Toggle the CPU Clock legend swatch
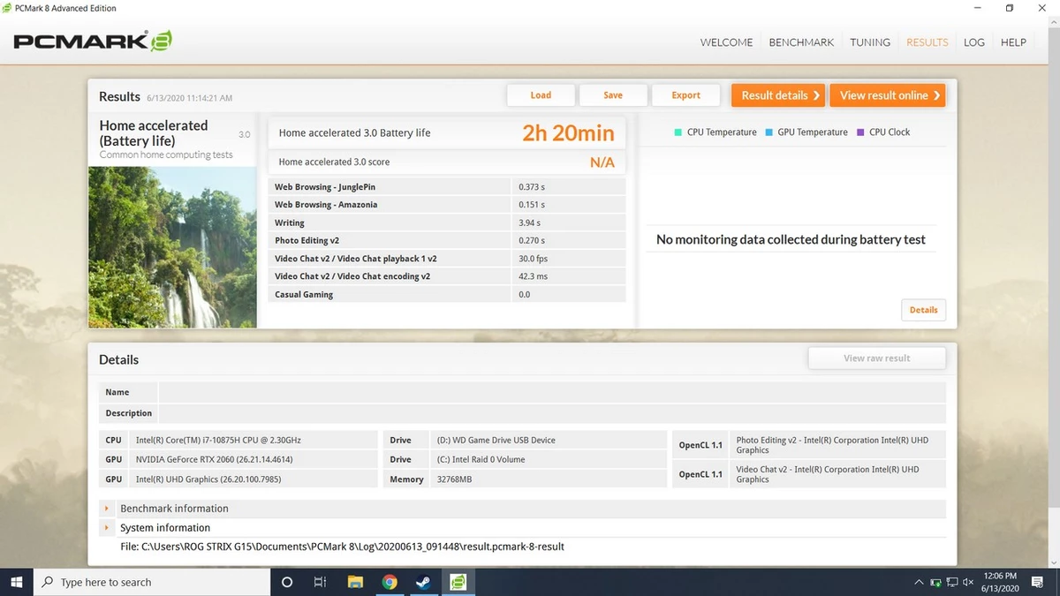 (x=860, y=132)
